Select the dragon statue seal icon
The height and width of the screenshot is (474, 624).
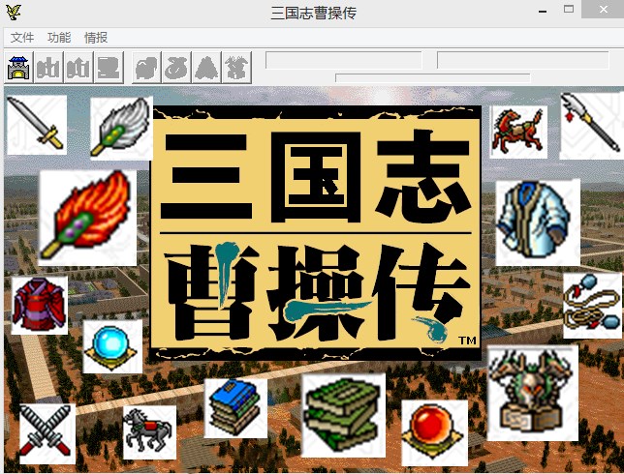coord(533,393)
